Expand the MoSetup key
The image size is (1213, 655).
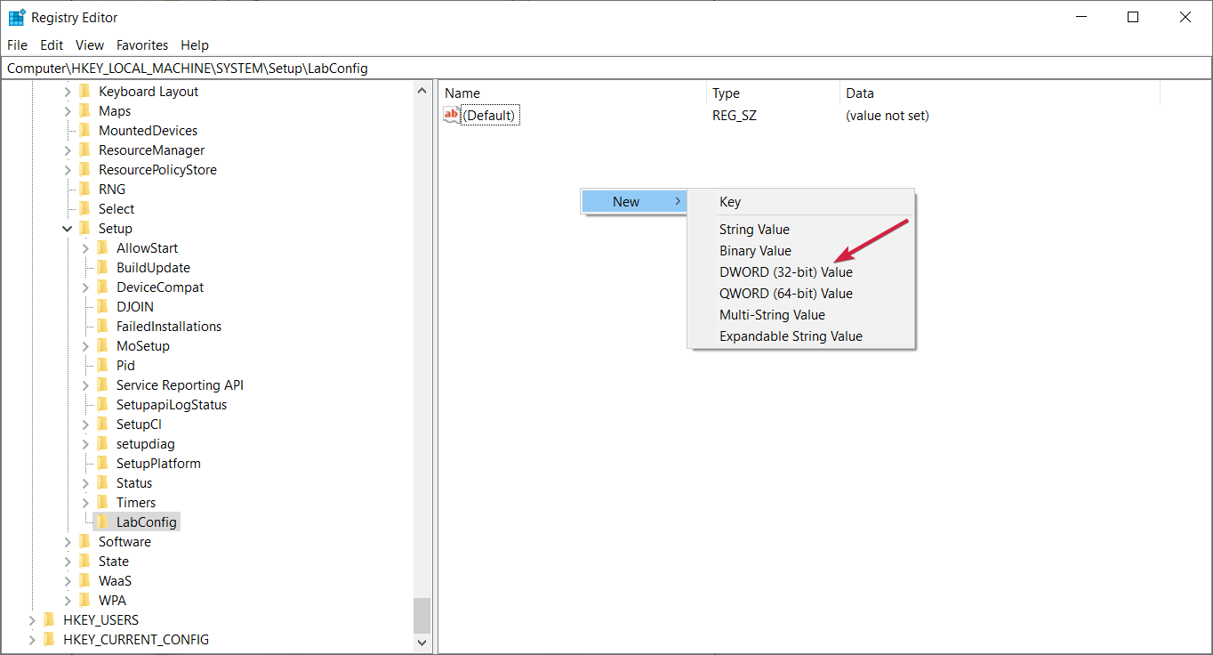point(86,345)
